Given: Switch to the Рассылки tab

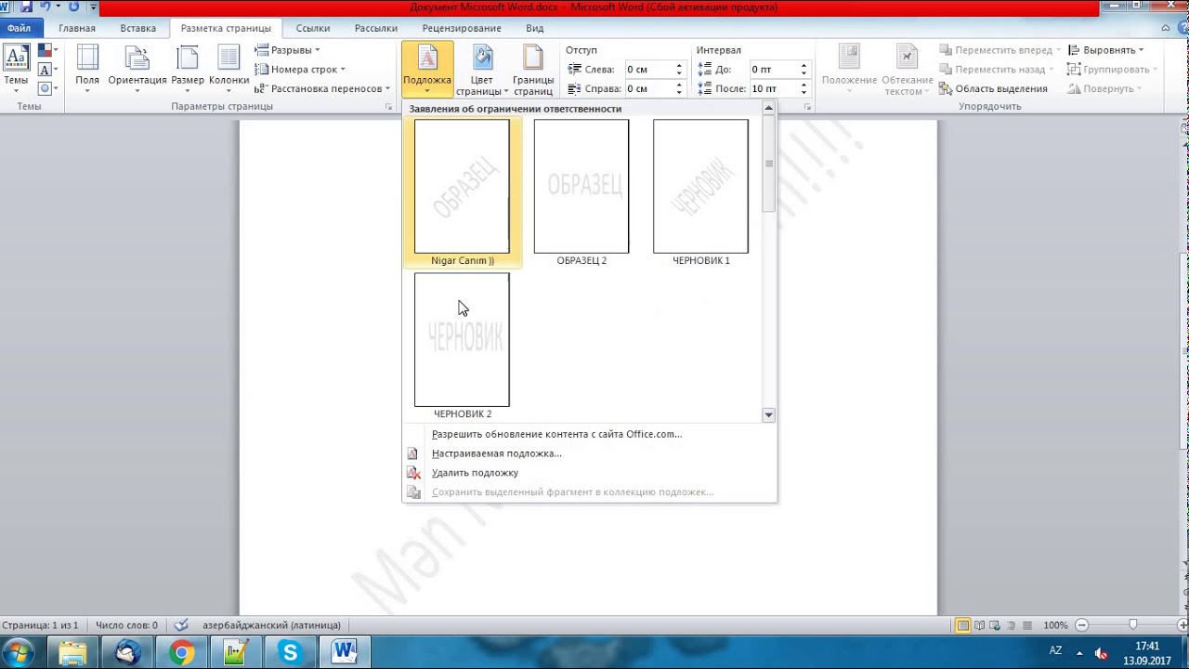Looking at the screenshot, I should (376, 28).
